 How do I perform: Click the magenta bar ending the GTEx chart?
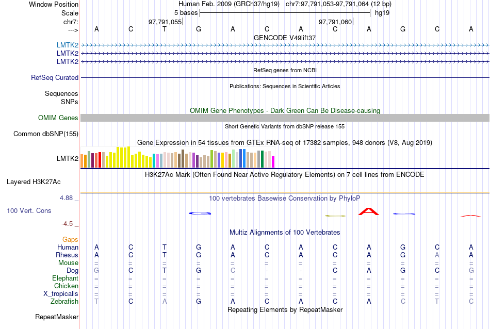click(x=273, y=162)
